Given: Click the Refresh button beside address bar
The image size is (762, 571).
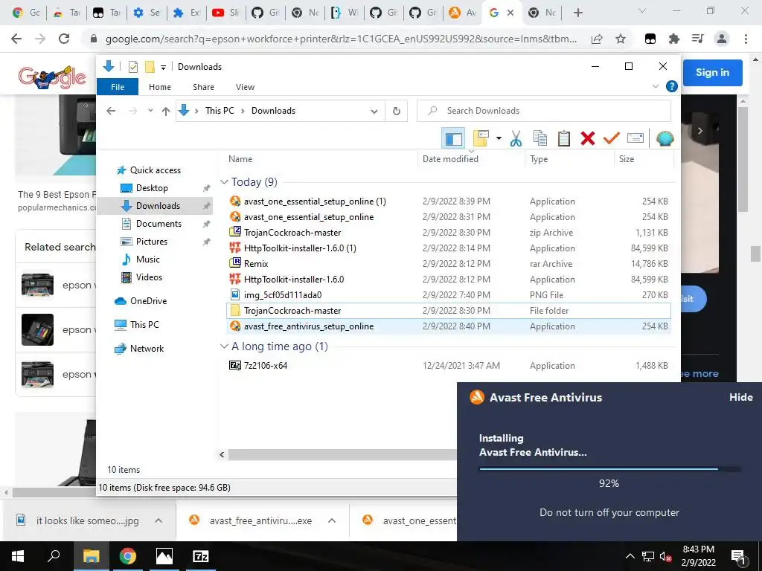Looking at the screenshot, I should tap(397, 112).
